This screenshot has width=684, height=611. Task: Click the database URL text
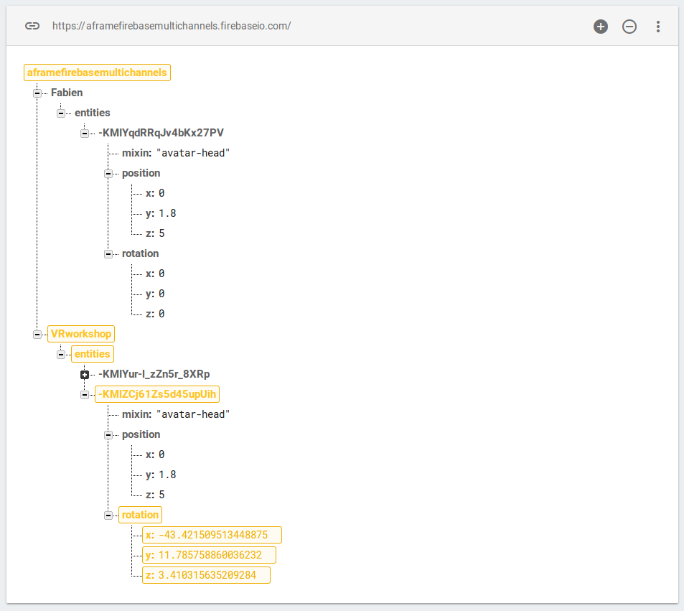pos(172,26)
